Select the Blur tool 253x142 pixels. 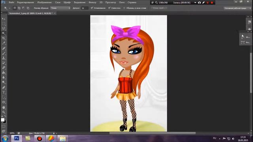pyautogui.click(x=4, y=77)
